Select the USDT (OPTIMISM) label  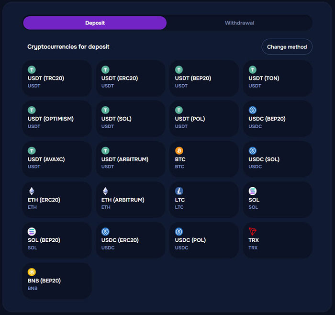(51, 119)
